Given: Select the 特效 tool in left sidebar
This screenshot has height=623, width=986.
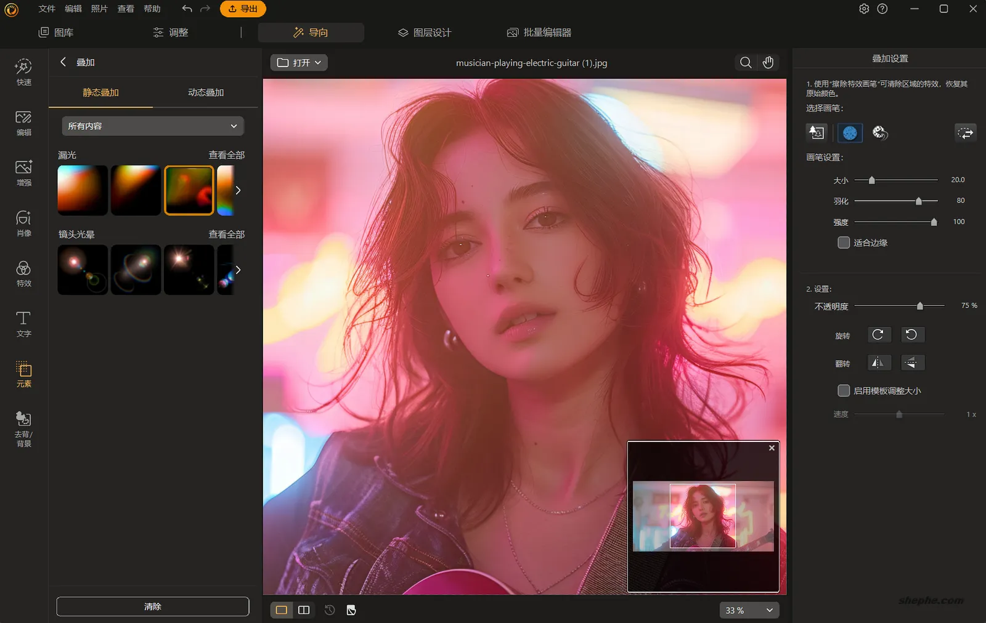Looking at the screenshot, I should (x=23, y=273).
